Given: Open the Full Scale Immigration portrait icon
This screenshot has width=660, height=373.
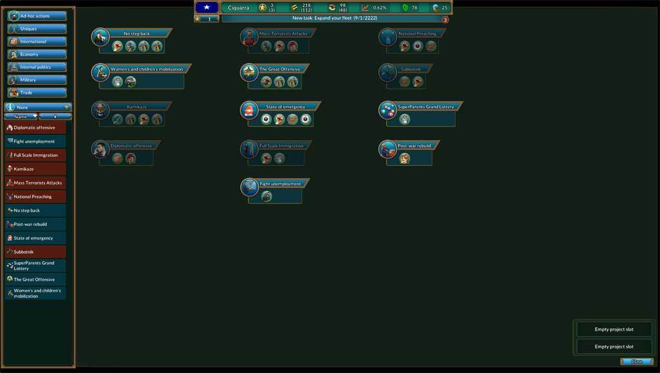Looking at the screenshot, I should 249,149.
